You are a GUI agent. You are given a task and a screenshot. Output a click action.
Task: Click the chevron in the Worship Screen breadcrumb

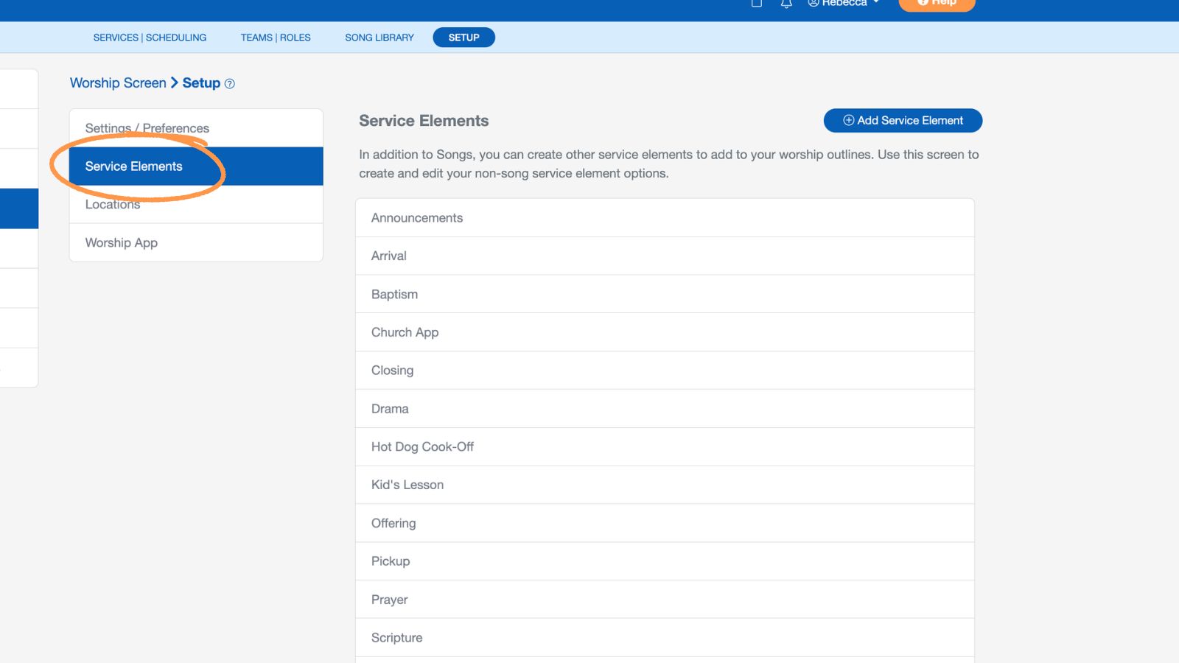tap(175, 83)
